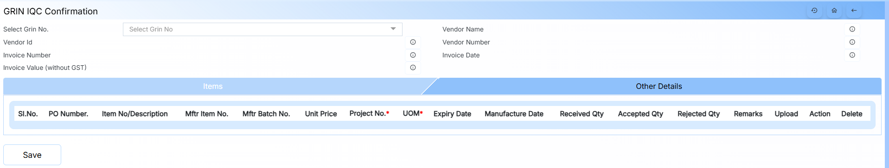Click the Mftr Batch No. column header
Image resolution: width=889 pixels, height=168 pixels.
266,114
